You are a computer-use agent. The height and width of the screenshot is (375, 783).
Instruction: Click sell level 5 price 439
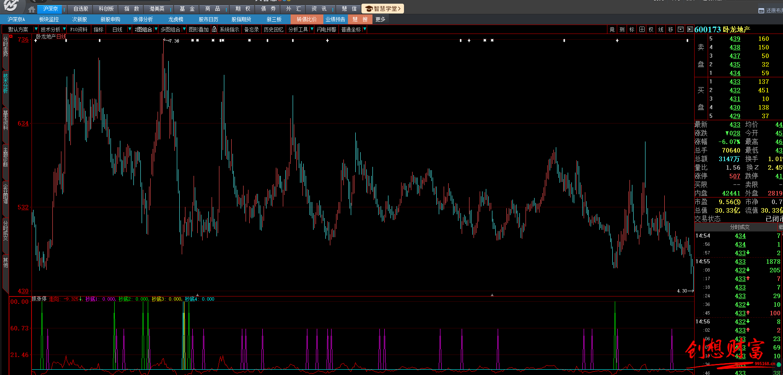click(x=735, y=38)
